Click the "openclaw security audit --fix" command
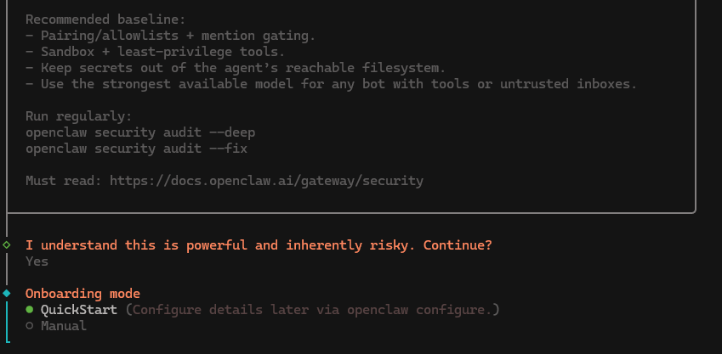The height and width of the screenshot is (354, 722). point(136,149)
